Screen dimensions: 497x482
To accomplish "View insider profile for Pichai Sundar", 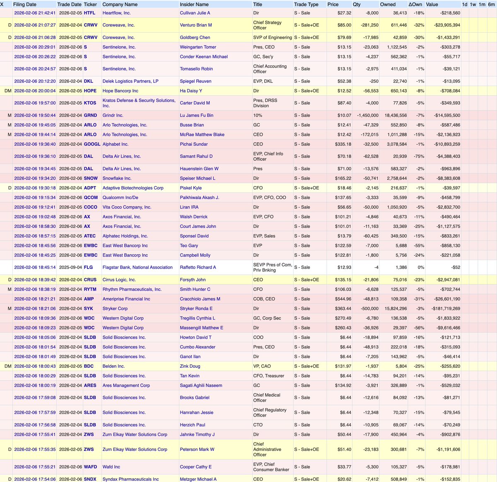I will click(x=194, y=144).
